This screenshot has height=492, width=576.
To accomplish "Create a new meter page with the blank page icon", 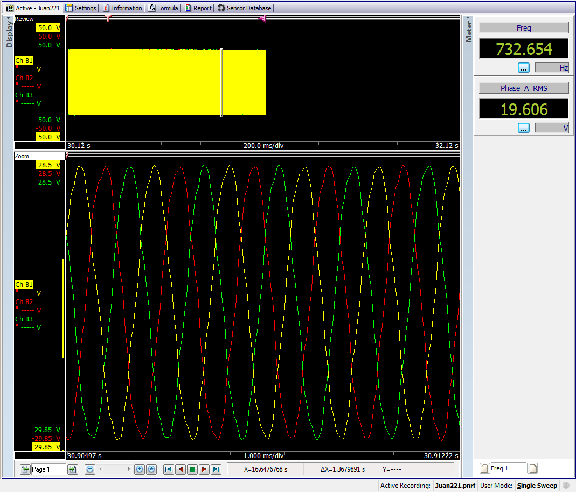I will tap(532, 468).
